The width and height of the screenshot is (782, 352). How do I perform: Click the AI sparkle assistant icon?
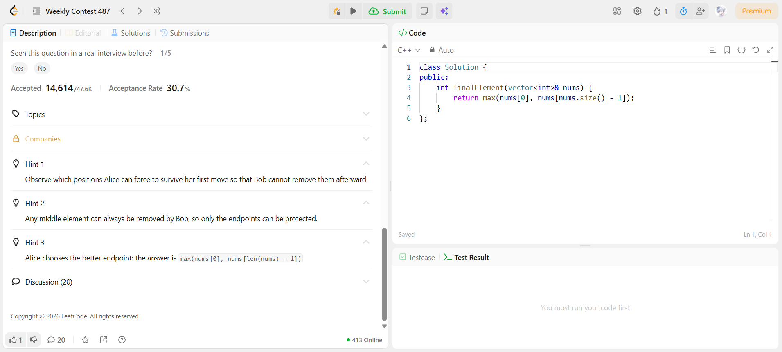click(x=444, y=11)
